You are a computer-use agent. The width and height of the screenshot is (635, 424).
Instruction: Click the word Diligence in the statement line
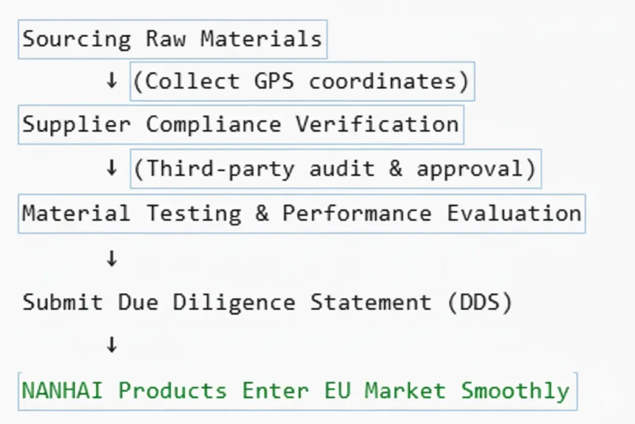tap(234, 303)
